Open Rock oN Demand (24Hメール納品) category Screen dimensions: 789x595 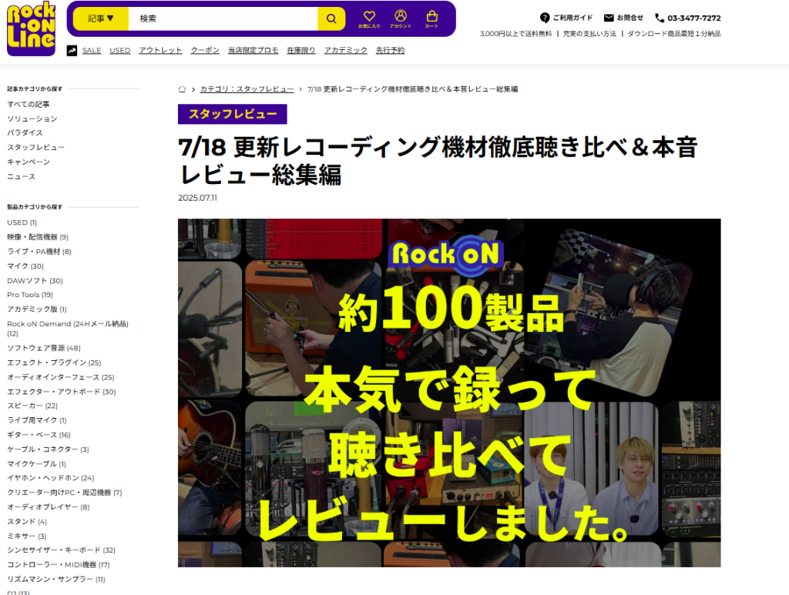coord(68,328)
